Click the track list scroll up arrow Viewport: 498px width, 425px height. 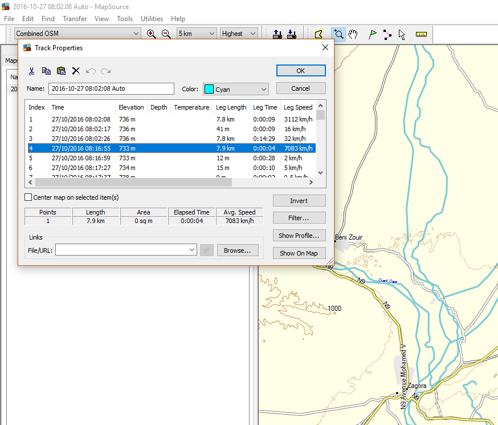point(320,106)
